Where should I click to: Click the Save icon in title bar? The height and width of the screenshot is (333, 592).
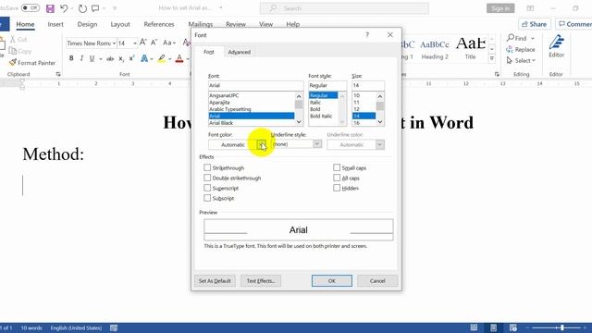point(50,8)
